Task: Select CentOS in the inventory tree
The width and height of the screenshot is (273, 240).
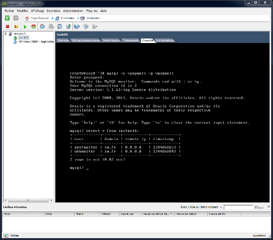Action: click(23, 37)
